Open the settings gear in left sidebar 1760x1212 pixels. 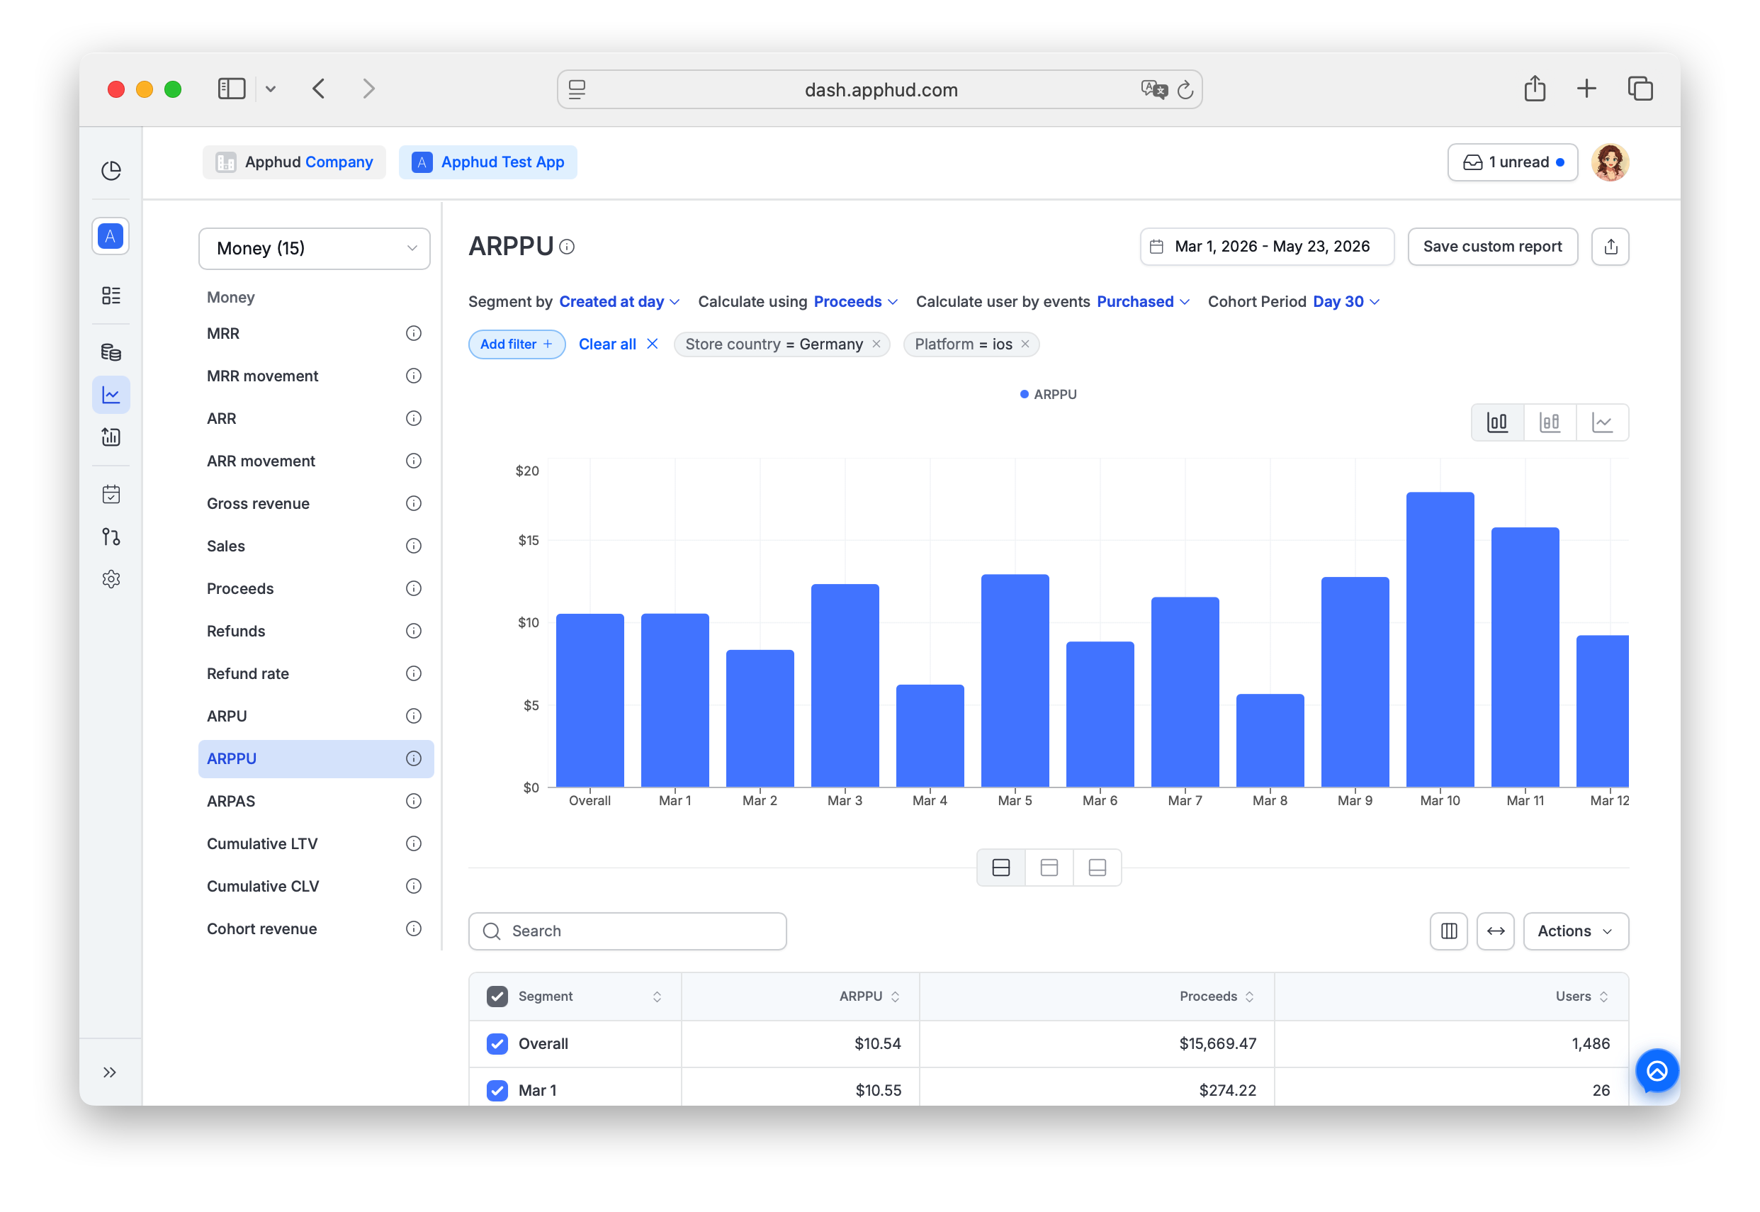tap(111, 578)
